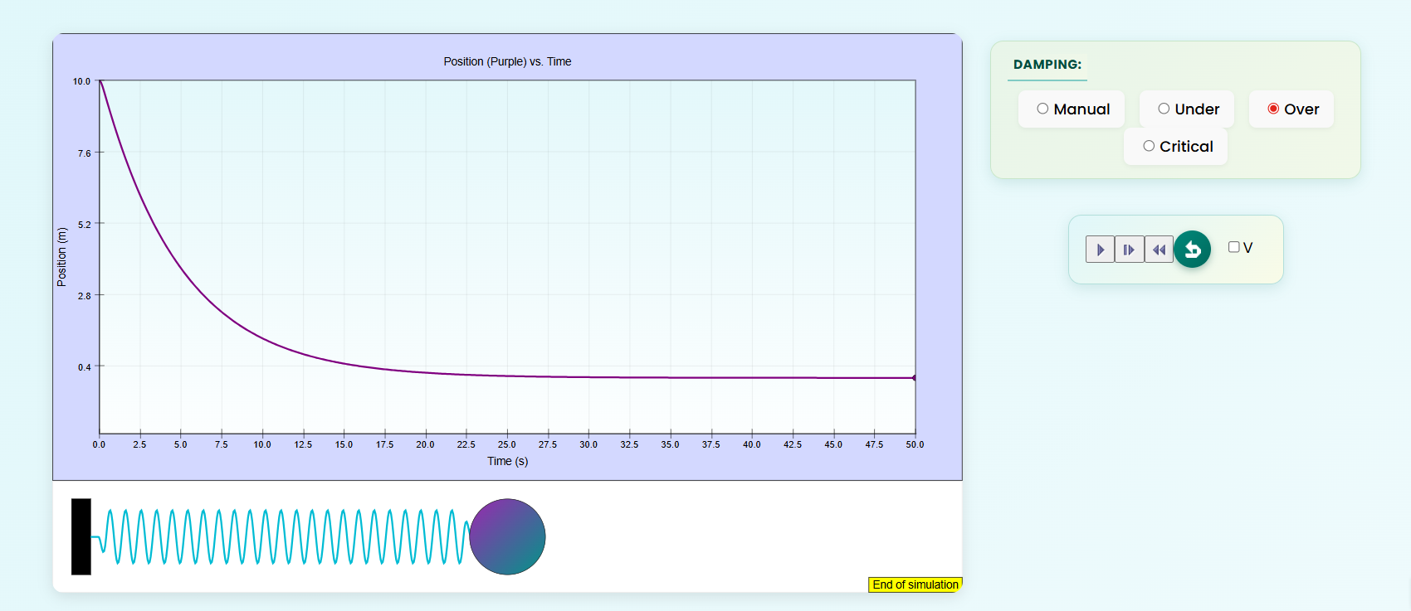Click the purple mass ball
Viewport: 1411px width, 611px height.
click(x=507, y=536)
